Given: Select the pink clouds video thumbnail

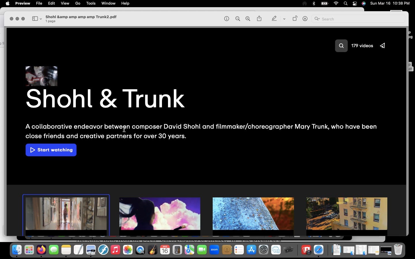Looking at the screenshot, I should (x=160, y=214).
